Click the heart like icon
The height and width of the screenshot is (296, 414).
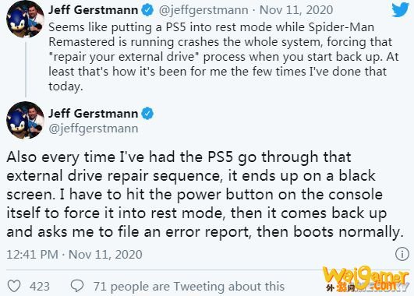point(14,286)
